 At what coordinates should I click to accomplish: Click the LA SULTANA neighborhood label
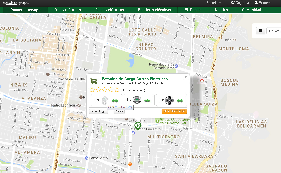27,40
